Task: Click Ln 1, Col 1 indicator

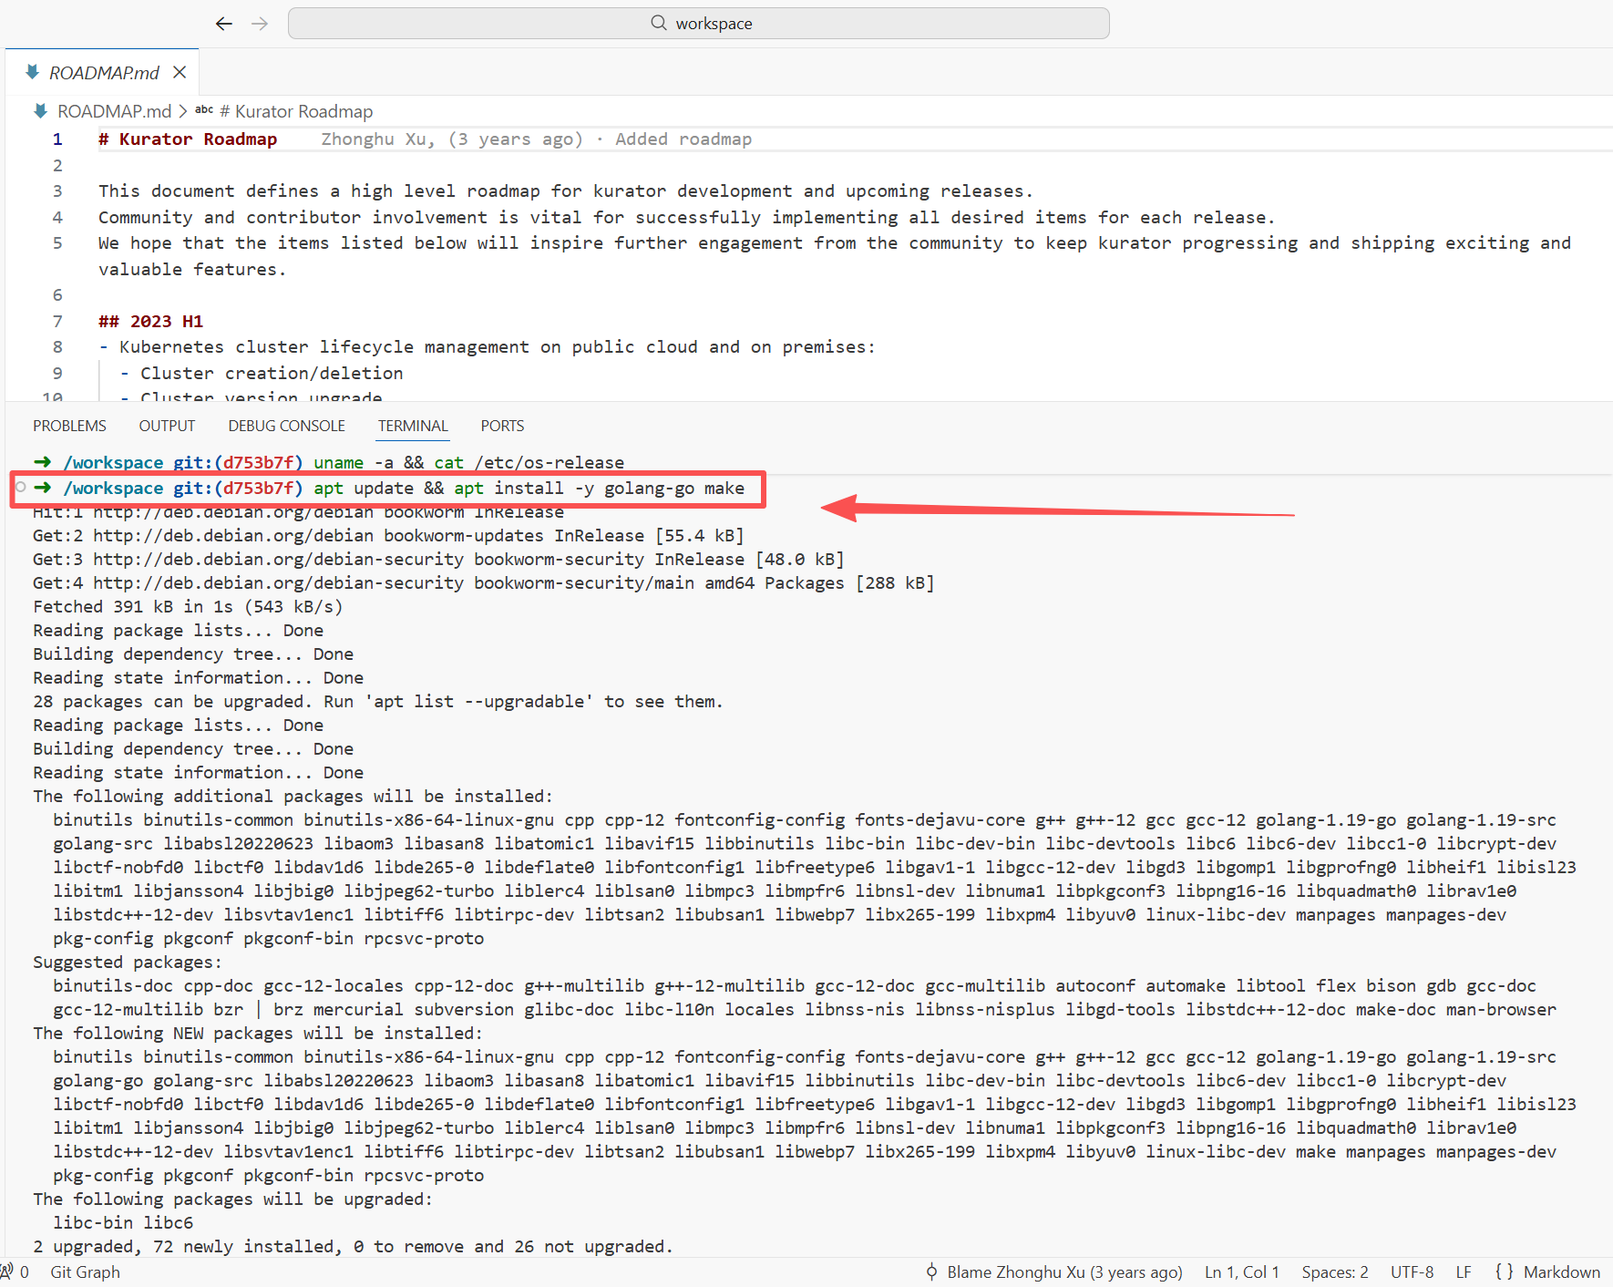Action: tap(1241, 1272)
